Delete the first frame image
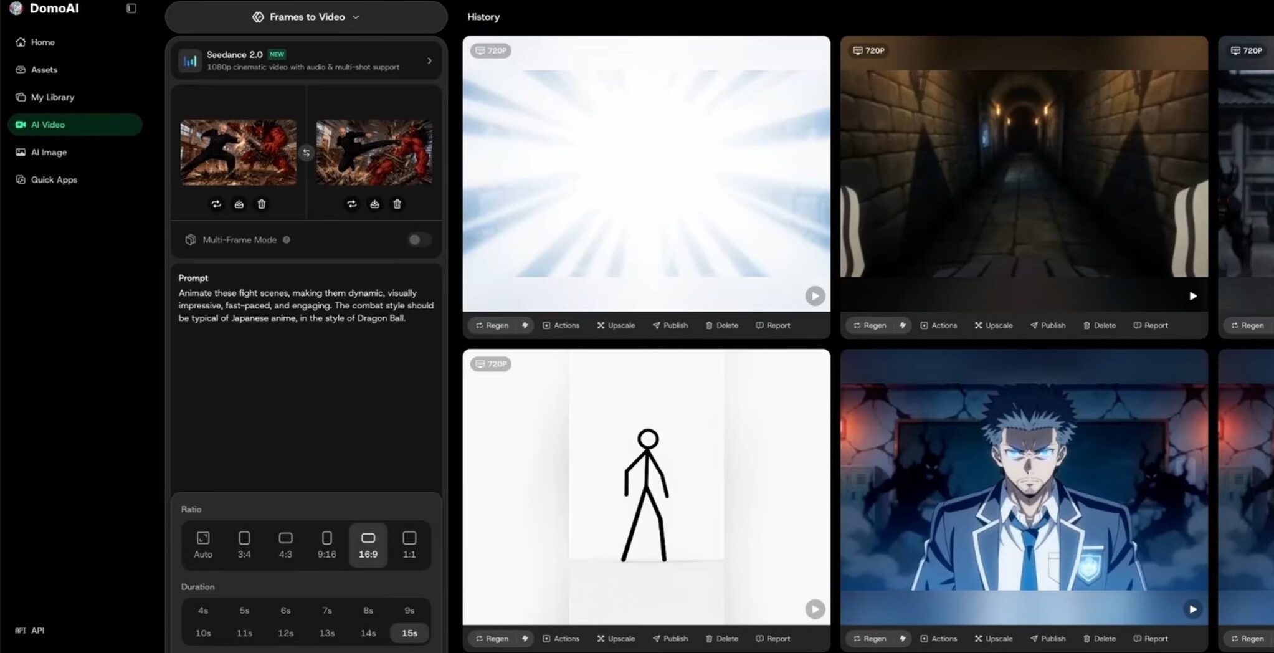Viewport: 1274px width, 653px height. pos(262,204)
